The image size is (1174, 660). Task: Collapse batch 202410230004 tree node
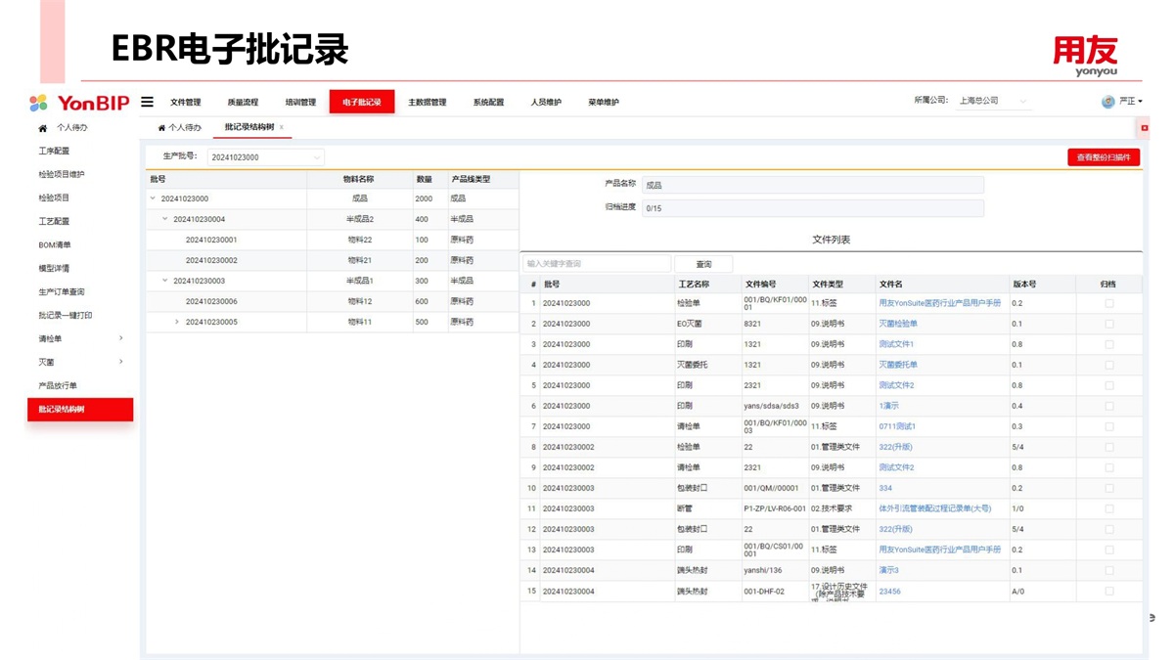165,219
